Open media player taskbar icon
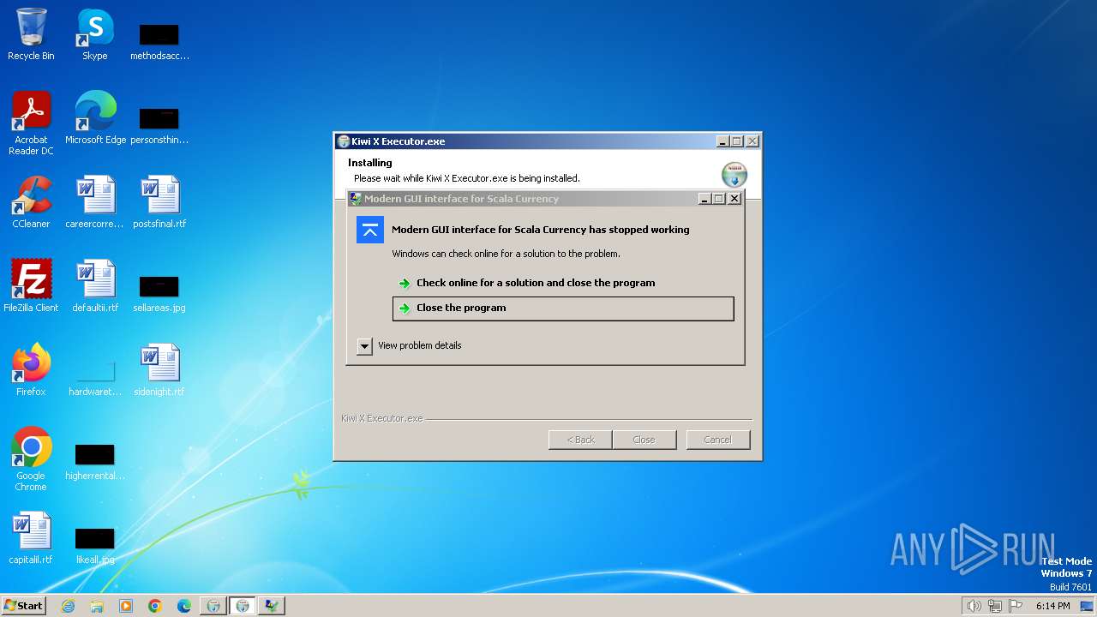The width and height of the screenshot is (1097, 617). (x=126, y=606)
